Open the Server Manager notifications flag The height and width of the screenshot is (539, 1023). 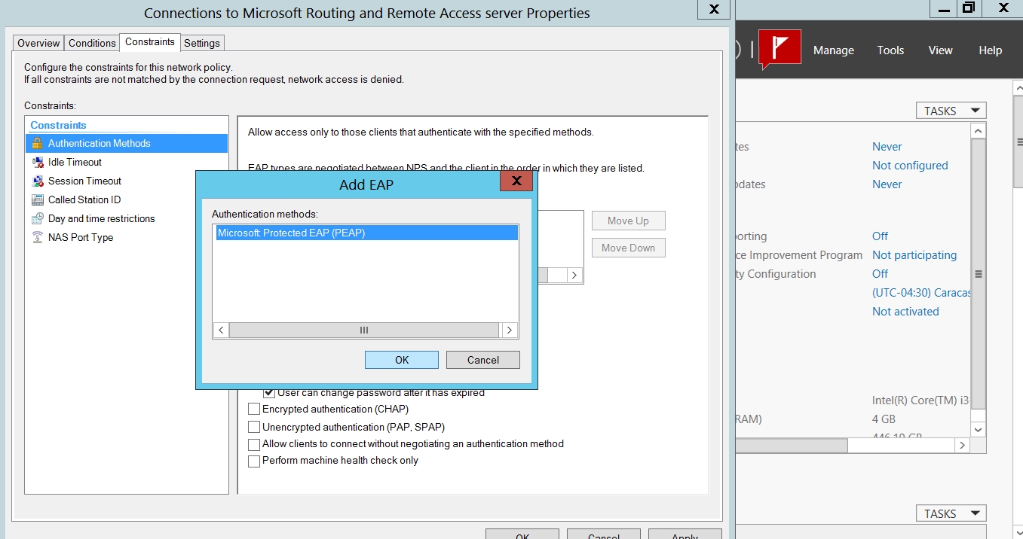pos(779,50)
